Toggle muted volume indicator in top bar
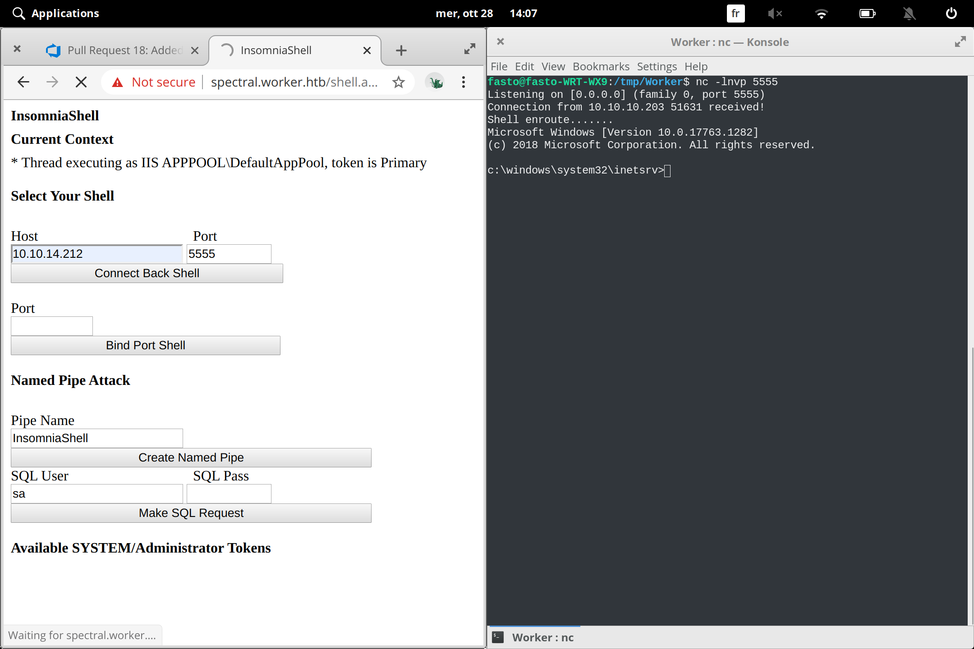Image resolution: width=974 pixels, height=649 pixels. [x=775, y=14]
